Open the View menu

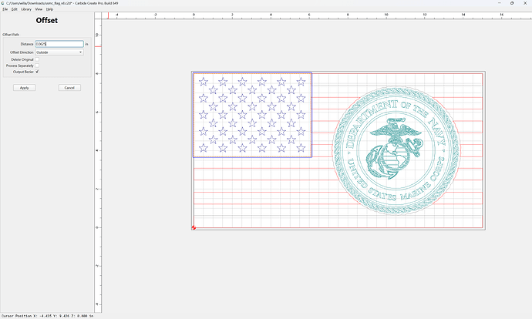click(x=39, y=9)
